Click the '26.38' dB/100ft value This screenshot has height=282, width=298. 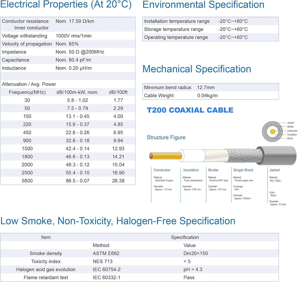118,181
